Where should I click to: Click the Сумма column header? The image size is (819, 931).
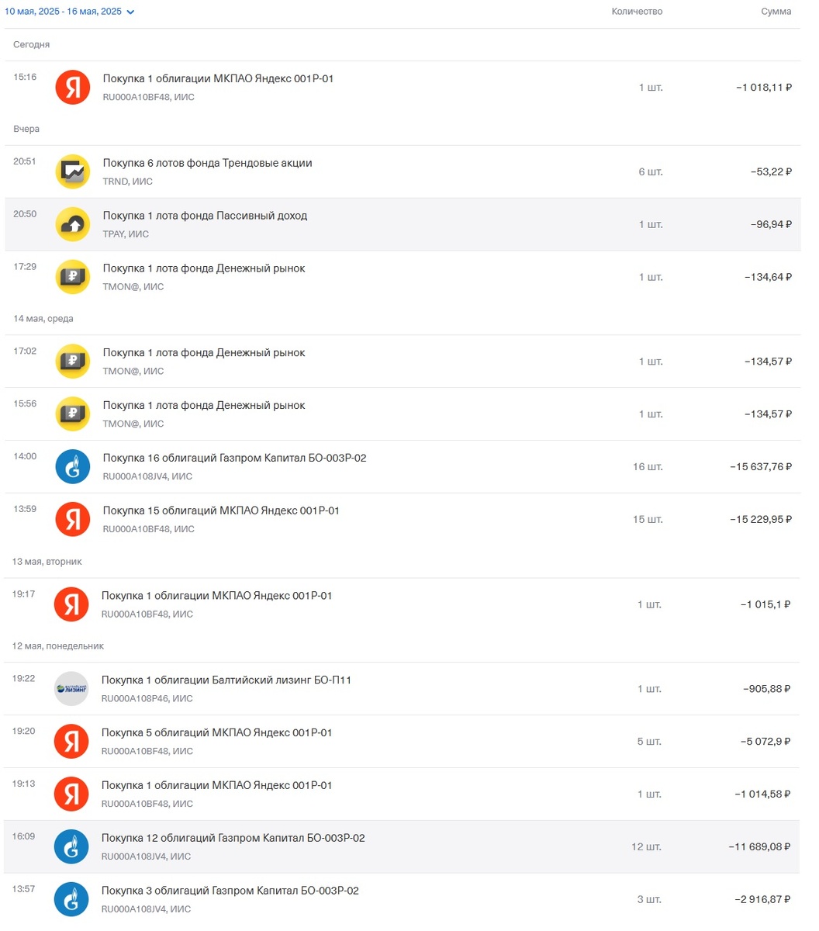point(776,12)
